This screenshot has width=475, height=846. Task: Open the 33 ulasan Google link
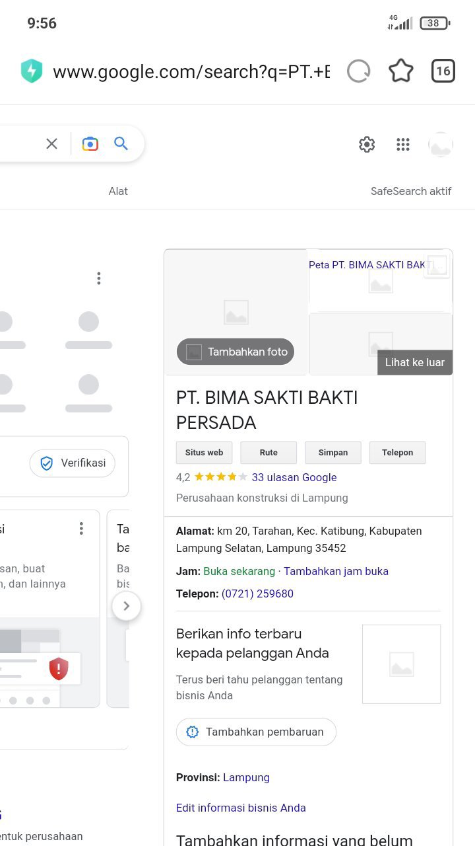click(294, 477)
